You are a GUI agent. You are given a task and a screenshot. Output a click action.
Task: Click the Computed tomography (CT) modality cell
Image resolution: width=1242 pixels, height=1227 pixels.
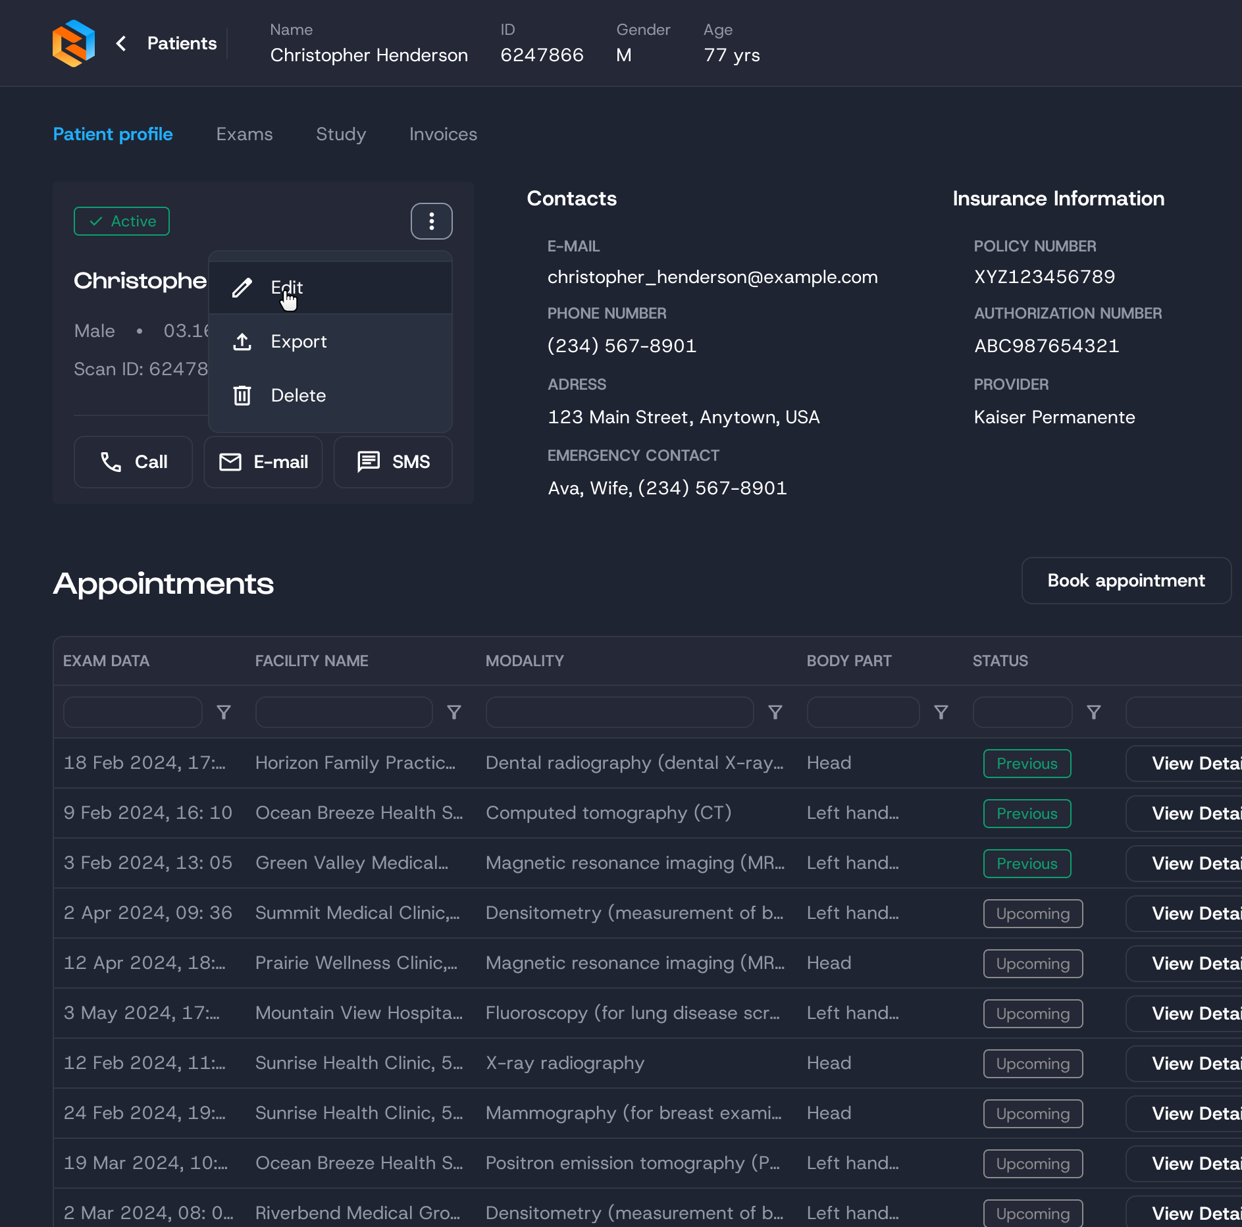tap(609, 813)
